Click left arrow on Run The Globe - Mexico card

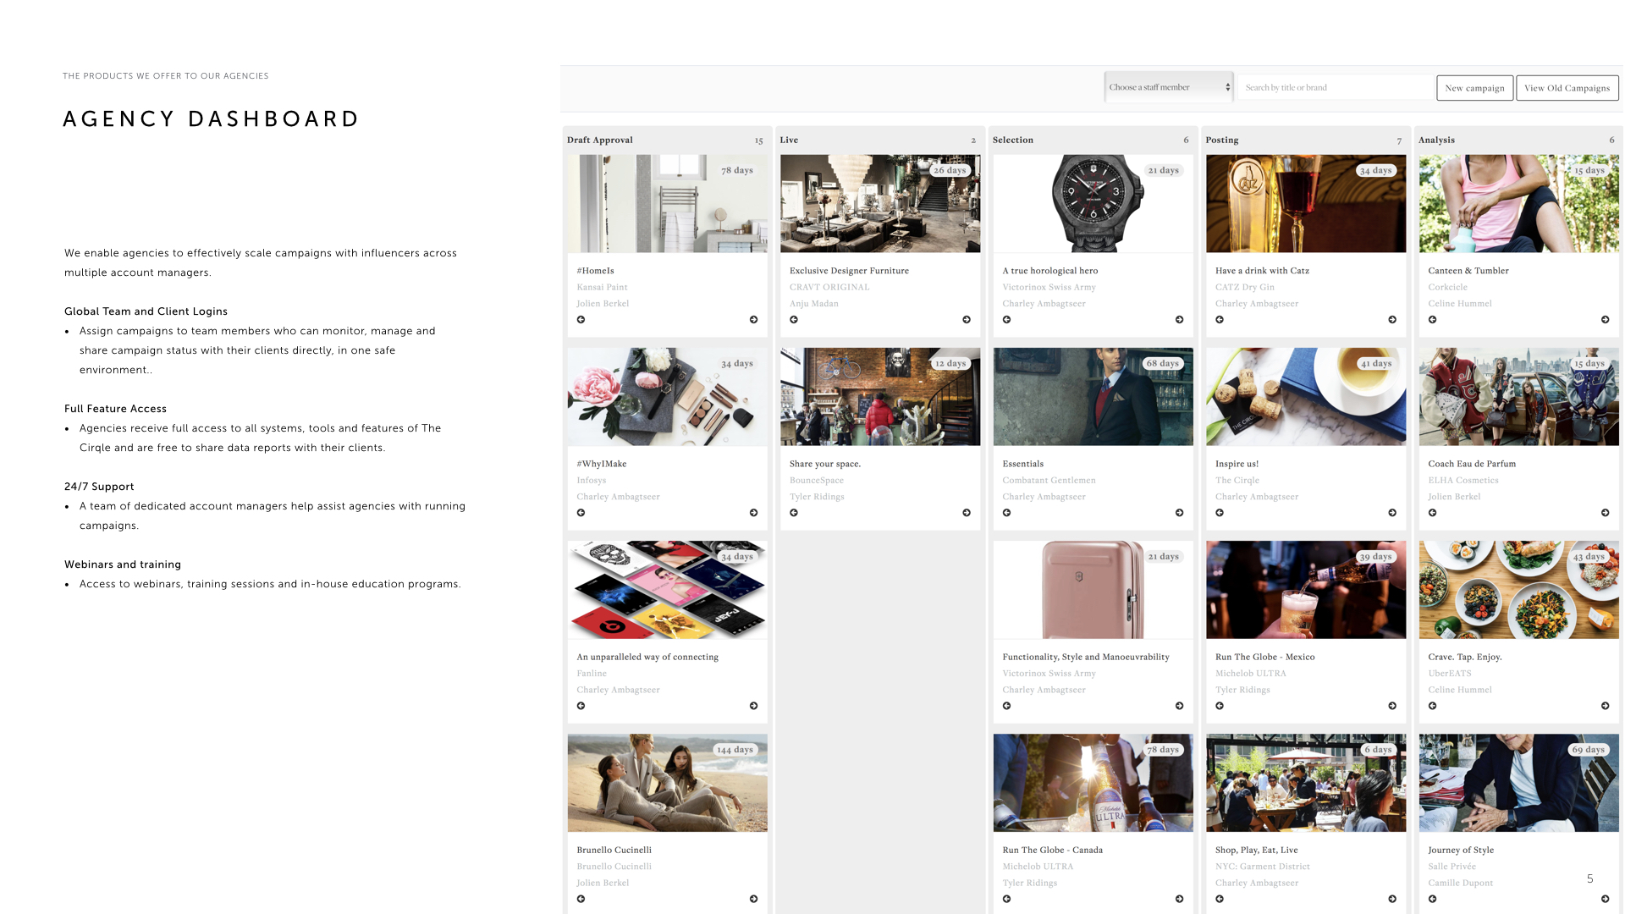(1220, 706)
